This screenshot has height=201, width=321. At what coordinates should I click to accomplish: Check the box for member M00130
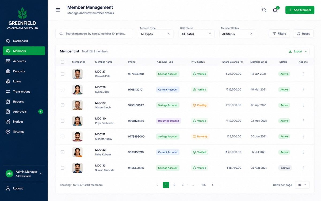[62, 121]
